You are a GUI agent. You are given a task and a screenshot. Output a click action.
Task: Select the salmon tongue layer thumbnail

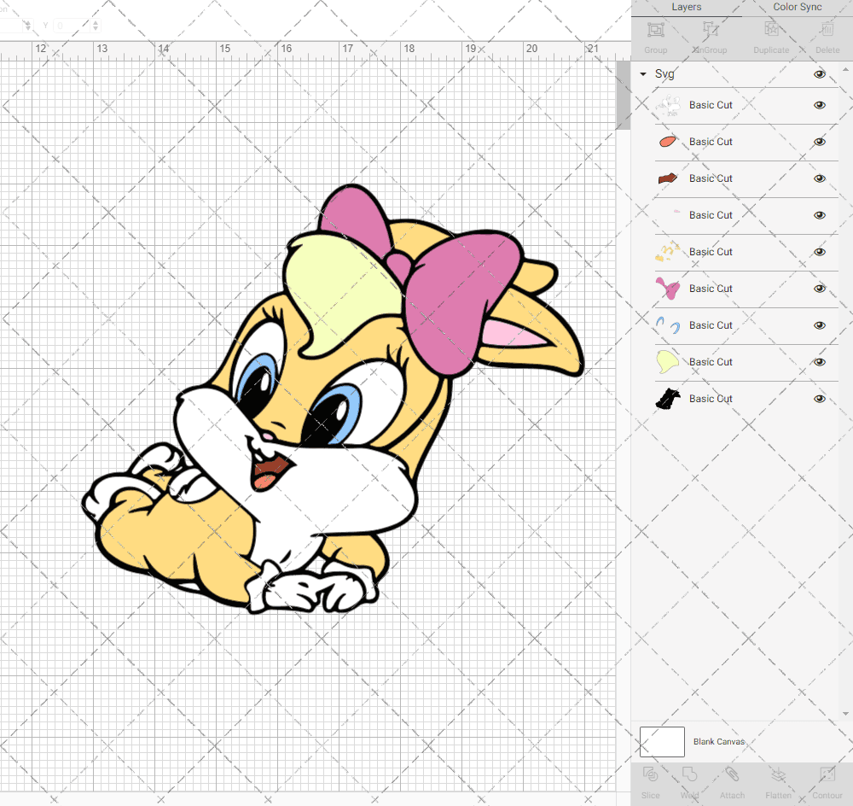[668, 142]
